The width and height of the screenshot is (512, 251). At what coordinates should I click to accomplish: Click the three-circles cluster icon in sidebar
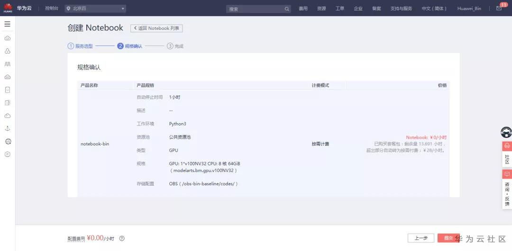click(x=8, y=51)
